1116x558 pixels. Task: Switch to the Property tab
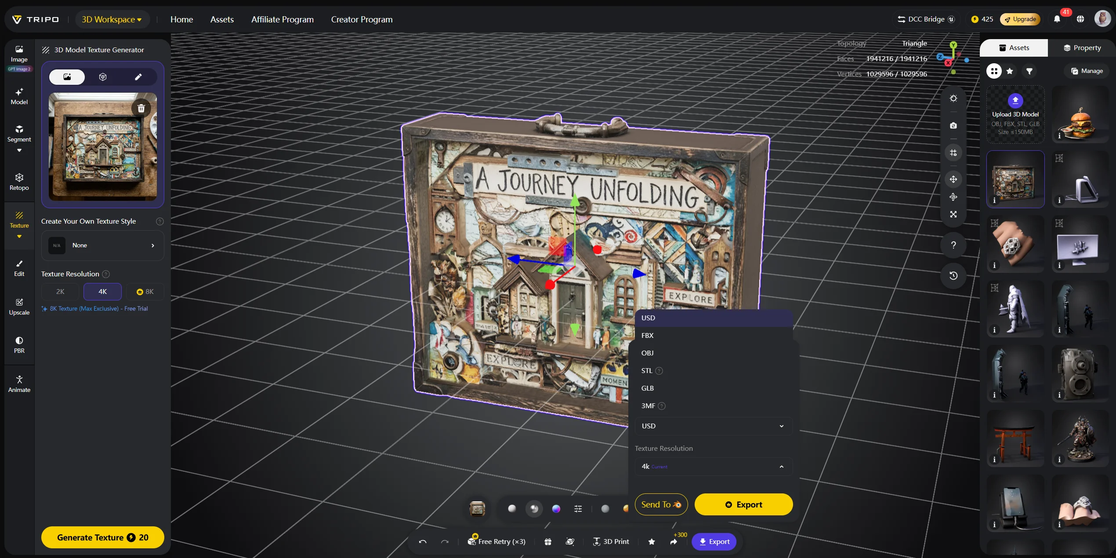(x=1082, y=48)
